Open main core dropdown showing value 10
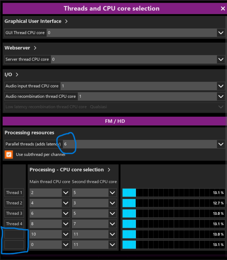Viewport: 227px width, 260px height. 66,234
